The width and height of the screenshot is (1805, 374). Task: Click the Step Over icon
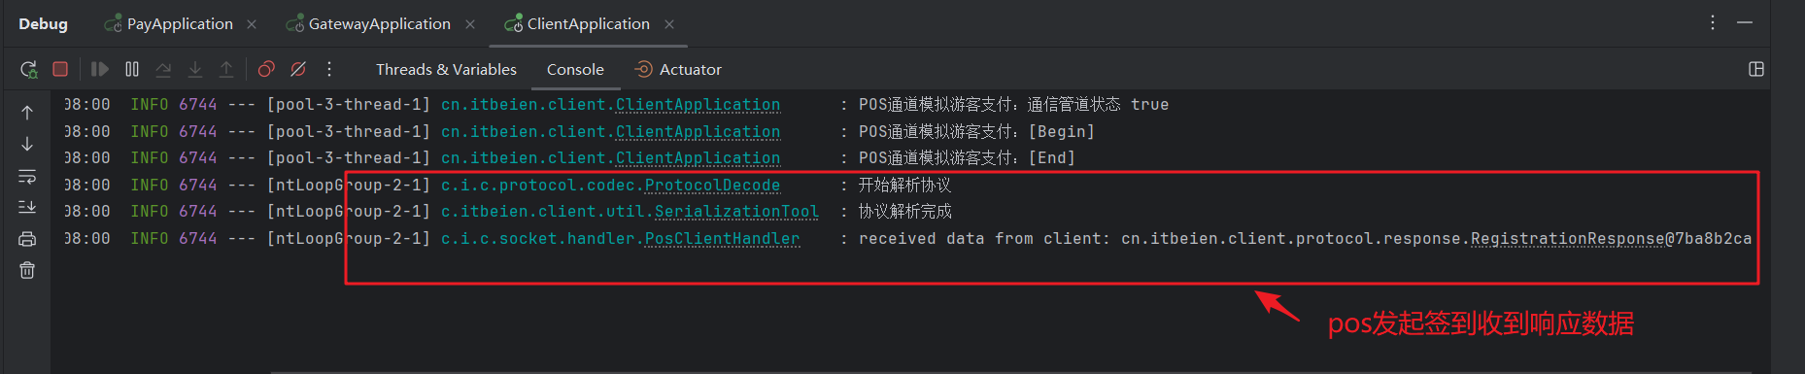[x=163, y=69]
